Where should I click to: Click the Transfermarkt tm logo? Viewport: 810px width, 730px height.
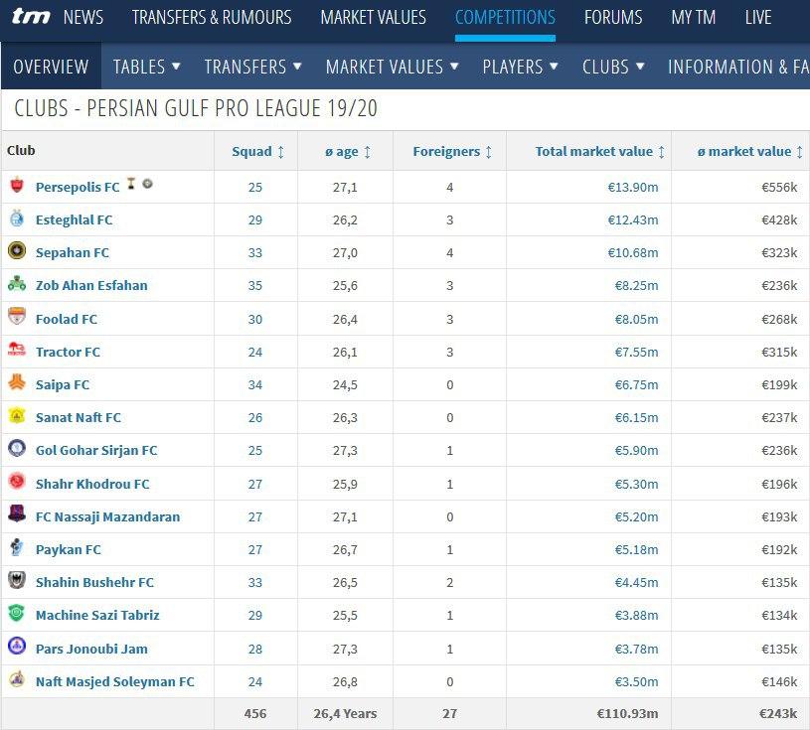coord(31,17)
